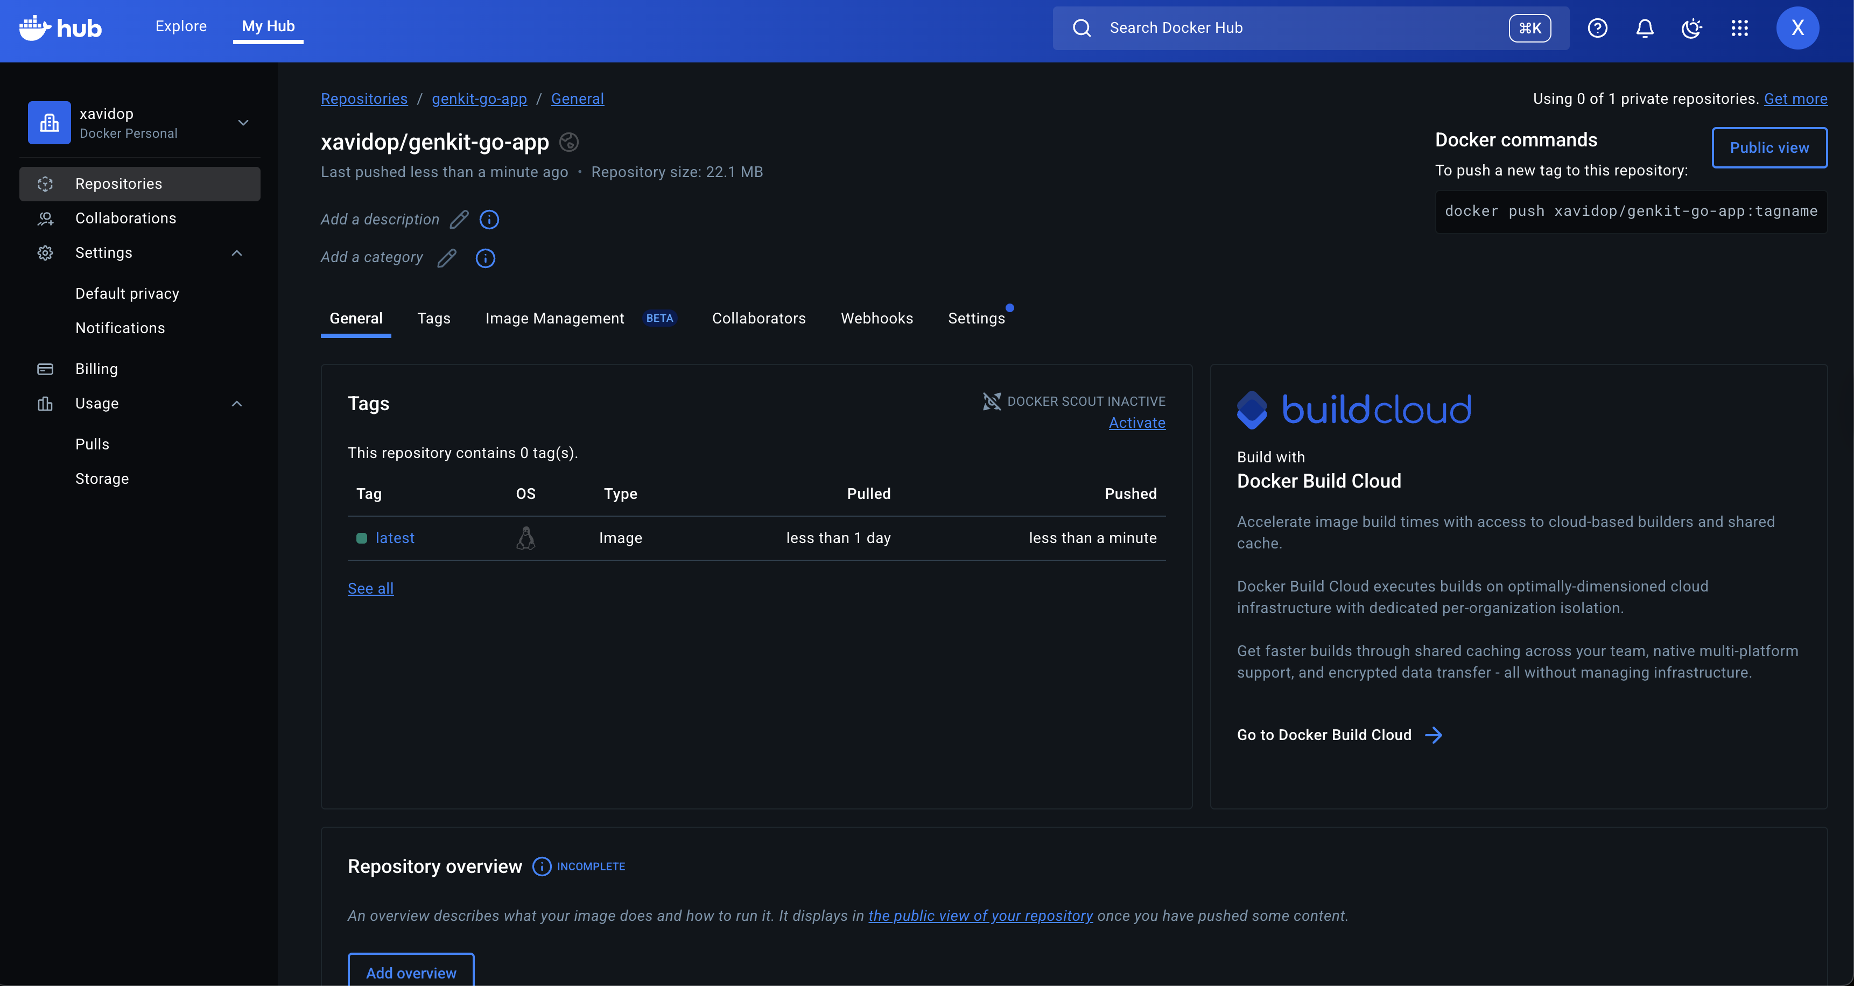Screen dimensions: 1854x986
Task: Click the Linux penguin OS icon
Action: 526,538
